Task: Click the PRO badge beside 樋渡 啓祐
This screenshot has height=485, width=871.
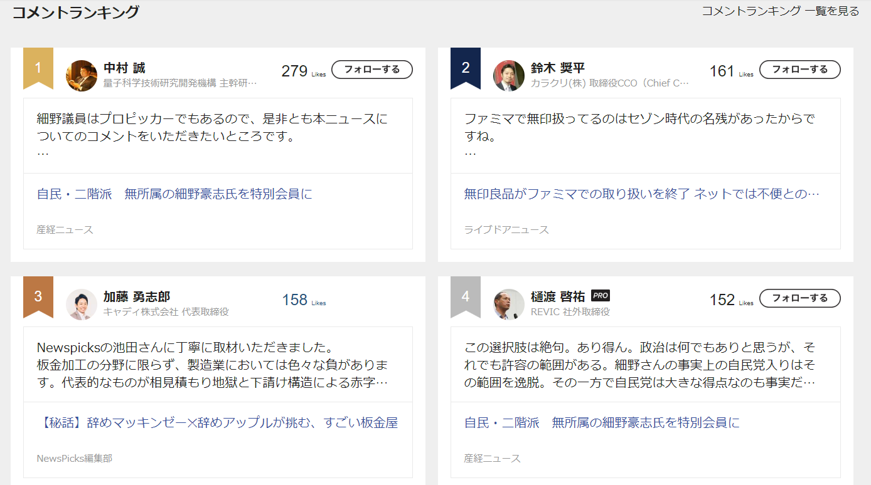Action: coord(601,296)
